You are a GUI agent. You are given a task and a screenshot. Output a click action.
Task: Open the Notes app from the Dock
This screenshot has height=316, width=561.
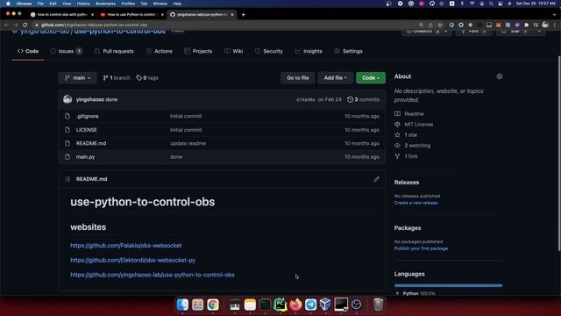click(250, 305)
